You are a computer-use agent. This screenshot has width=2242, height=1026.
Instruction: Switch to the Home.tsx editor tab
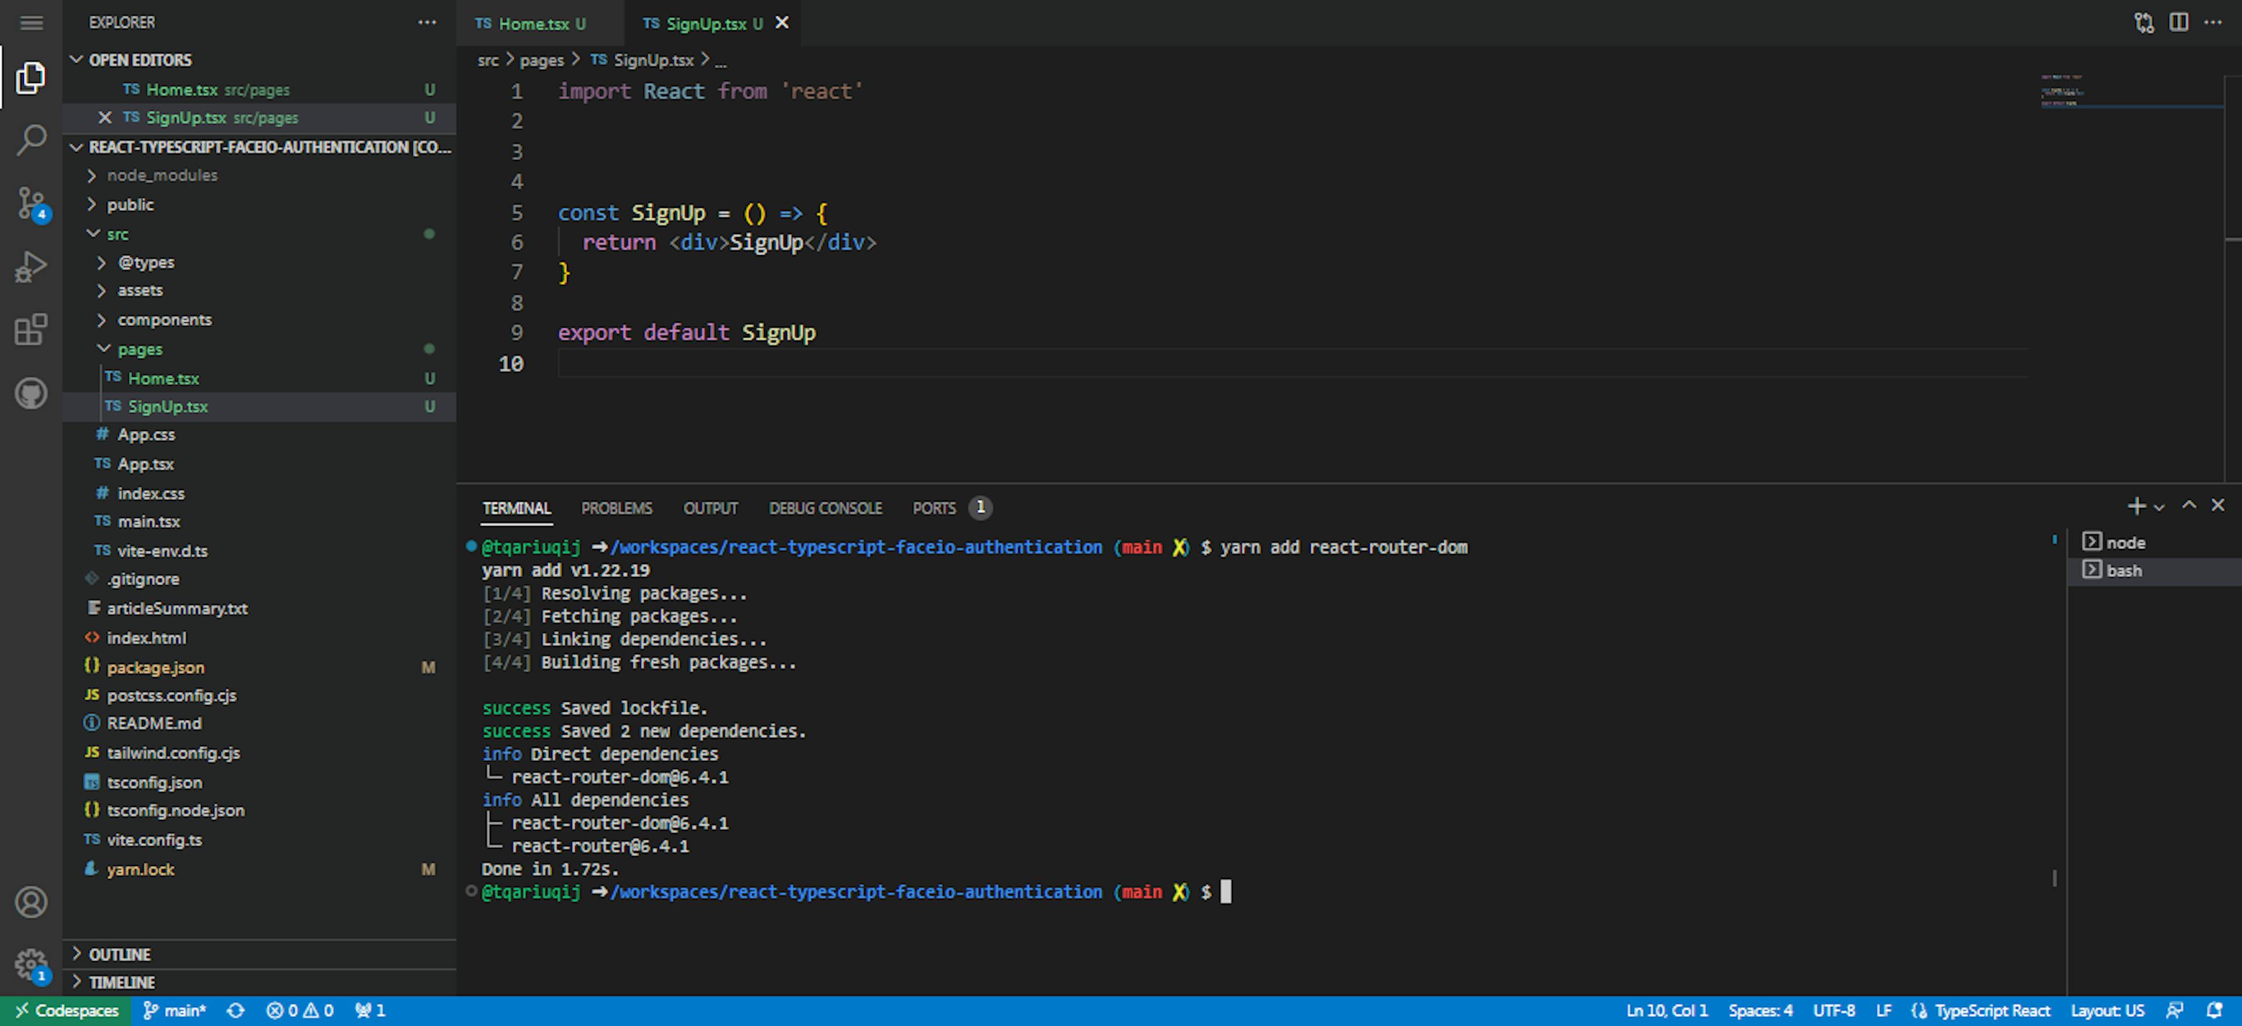tap(532, 23)
